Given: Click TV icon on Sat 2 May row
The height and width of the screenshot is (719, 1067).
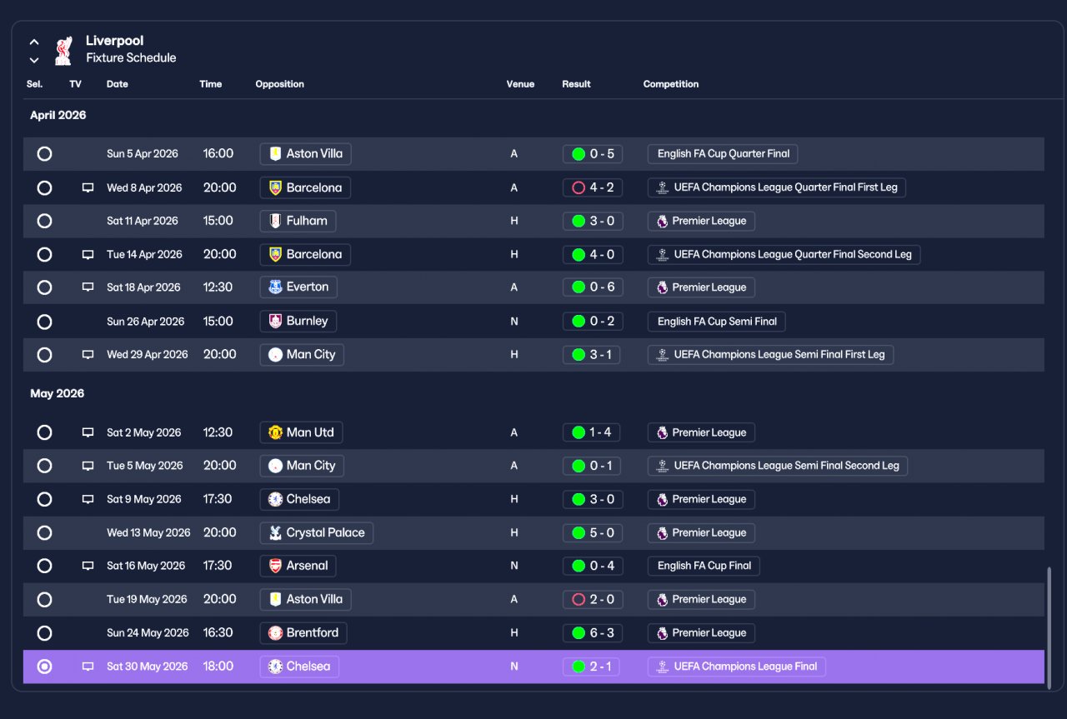Looking at the screenshot, I should click(88, 433).
